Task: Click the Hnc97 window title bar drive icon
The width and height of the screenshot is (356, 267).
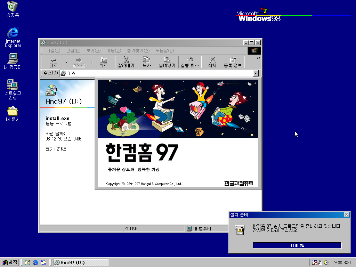Action: (43, 42)
